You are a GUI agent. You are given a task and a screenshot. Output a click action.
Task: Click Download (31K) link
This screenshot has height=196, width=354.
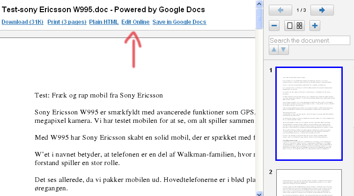click(22, 22)
